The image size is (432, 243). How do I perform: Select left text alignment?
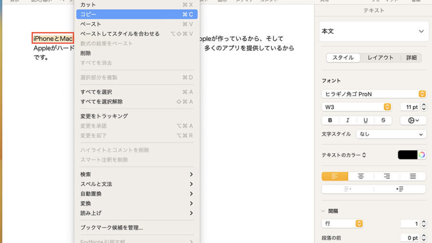[x=335, y=176]
